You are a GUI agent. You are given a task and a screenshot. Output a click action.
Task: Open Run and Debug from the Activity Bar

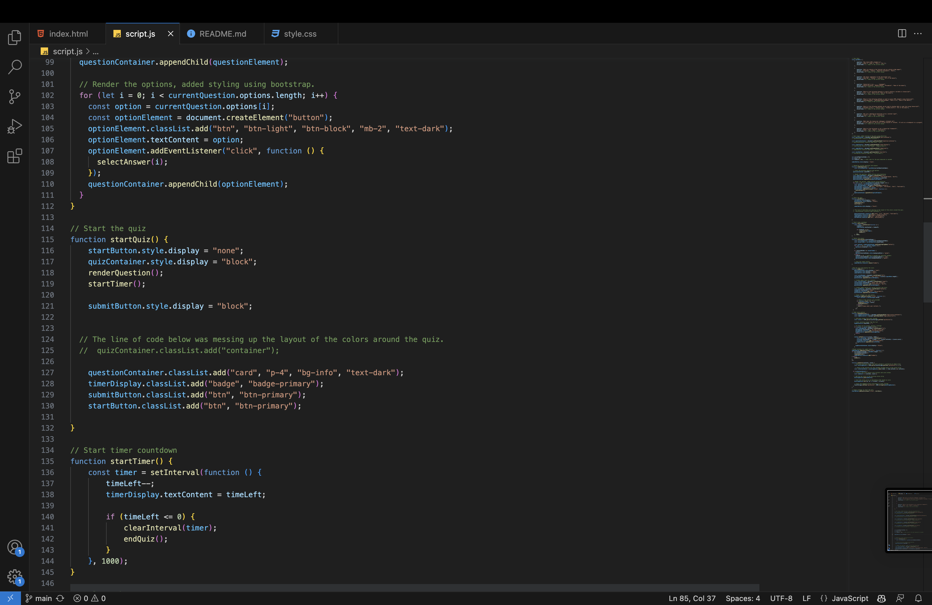pyautogui.click(x=14, y=126)
